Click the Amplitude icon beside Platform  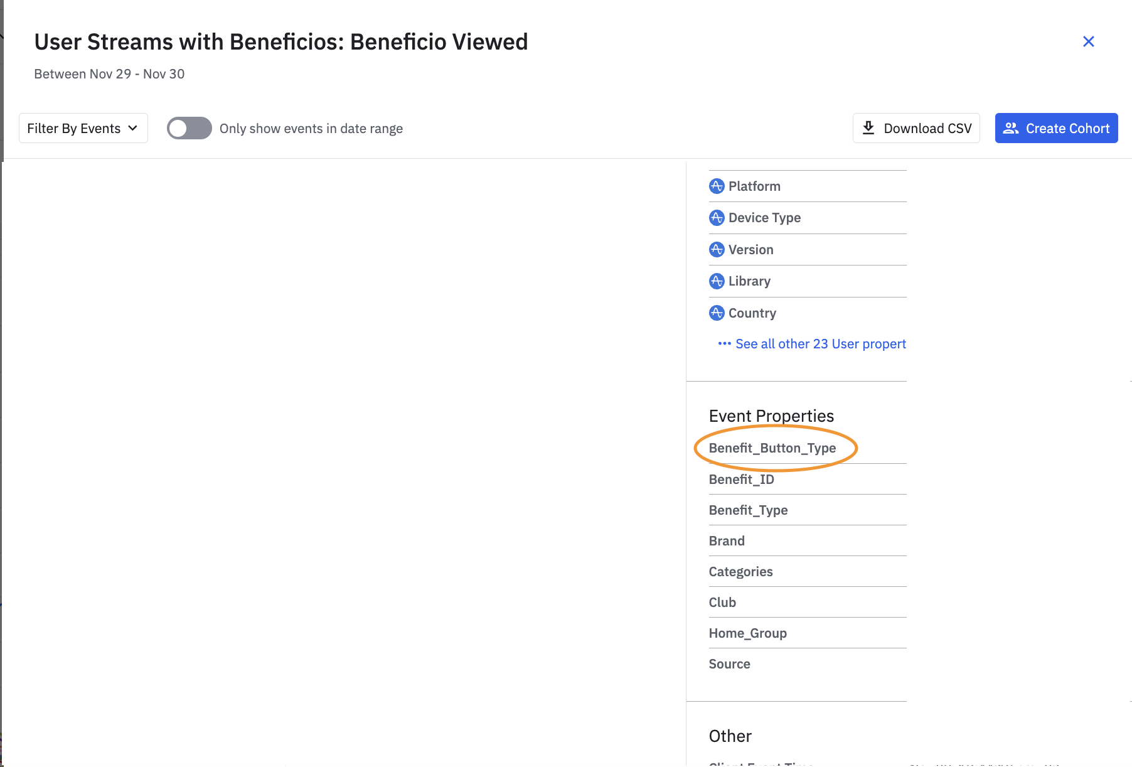tap(716, 186)
